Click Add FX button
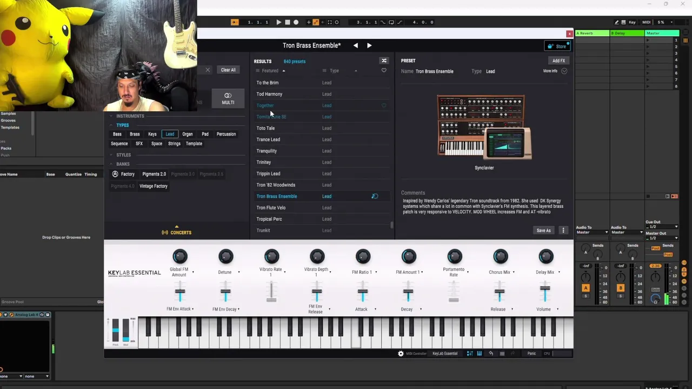 pyautogui.click(x=558, y=61)
